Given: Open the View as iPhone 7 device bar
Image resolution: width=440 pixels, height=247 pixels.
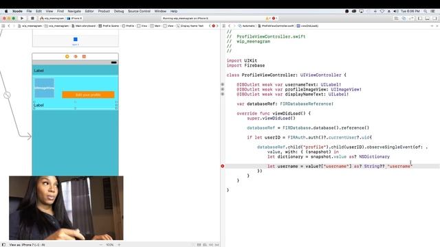Looking at the screenshot, I should (x=27, y=244).
